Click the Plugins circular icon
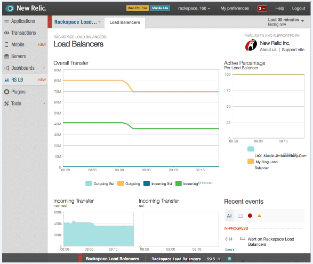Screen dimensions: 313x264 (x=6, y=92)
